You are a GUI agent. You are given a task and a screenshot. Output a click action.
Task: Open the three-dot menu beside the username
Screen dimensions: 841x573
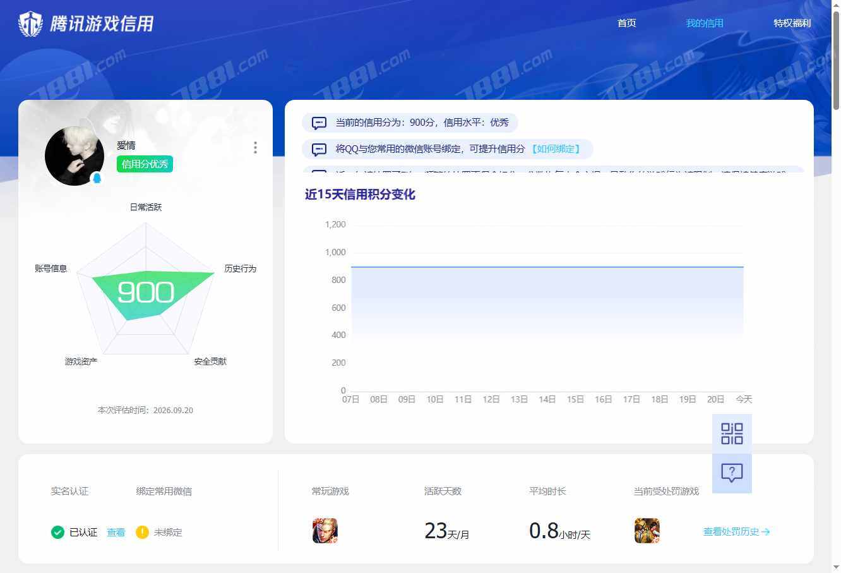coord(255,147)
